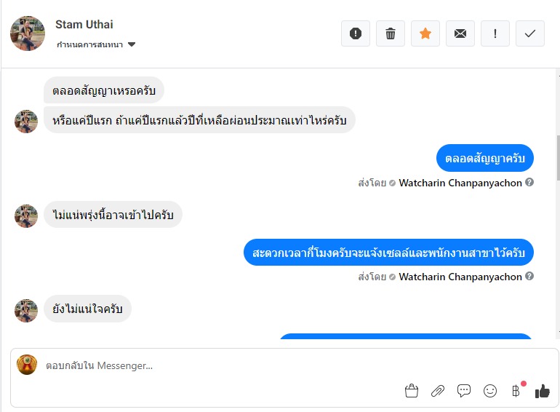Click help icon beside second Watcharin Chanpanyachon

coord(529,276)
